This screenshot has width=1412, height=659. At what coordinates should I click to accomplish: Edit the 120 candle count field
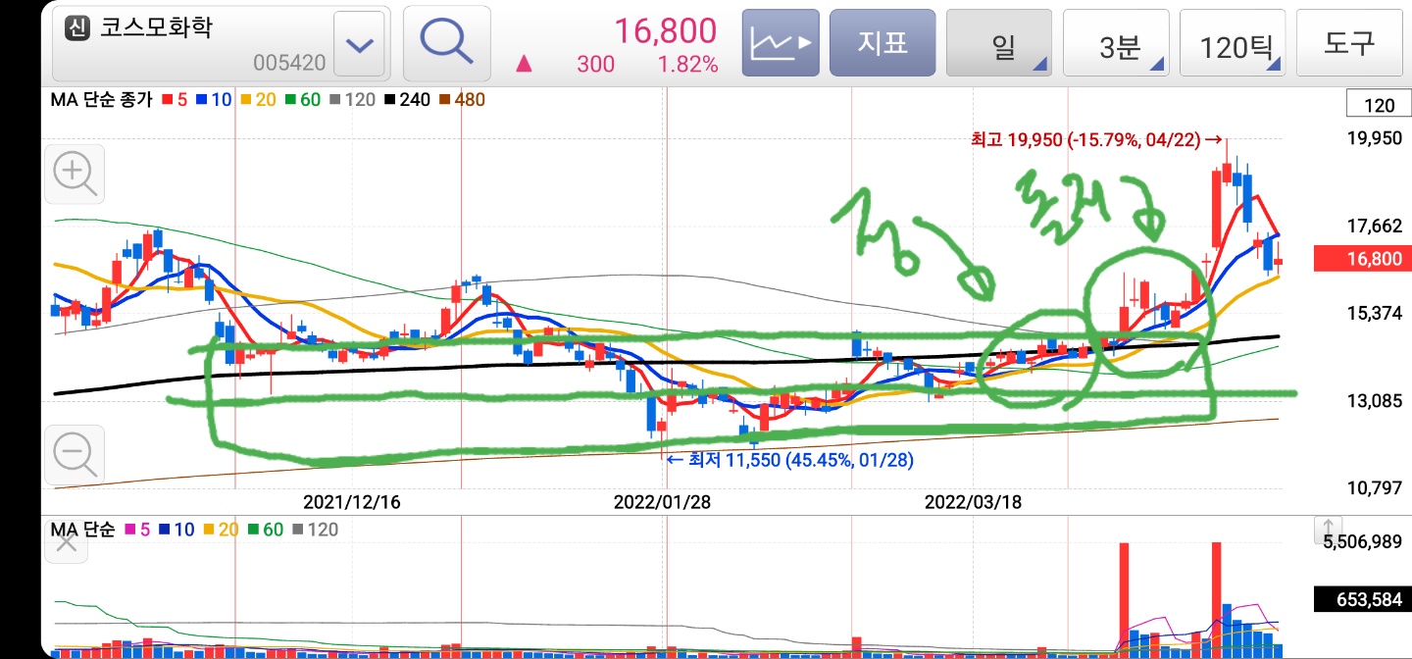point(1379,105)
